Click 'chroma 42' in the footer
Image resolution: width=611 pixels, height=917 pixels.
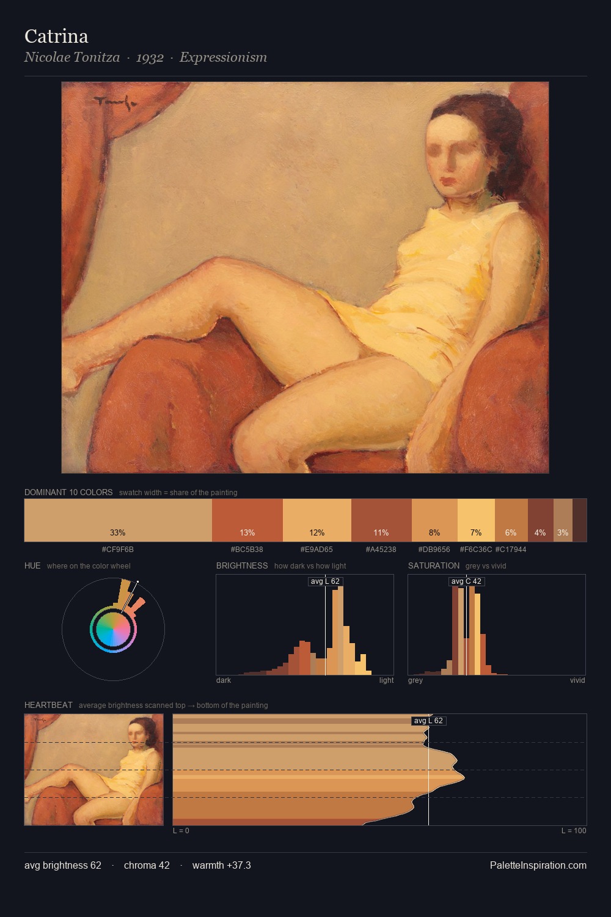click(147, 865)
